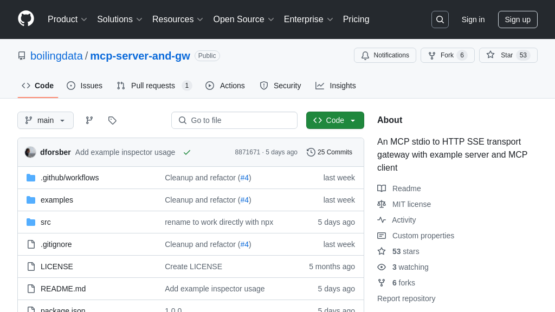The height and width of the screenshot is (312, 555).
Task: Open the Pull requests tab
Action: click(x=153, y=86)
